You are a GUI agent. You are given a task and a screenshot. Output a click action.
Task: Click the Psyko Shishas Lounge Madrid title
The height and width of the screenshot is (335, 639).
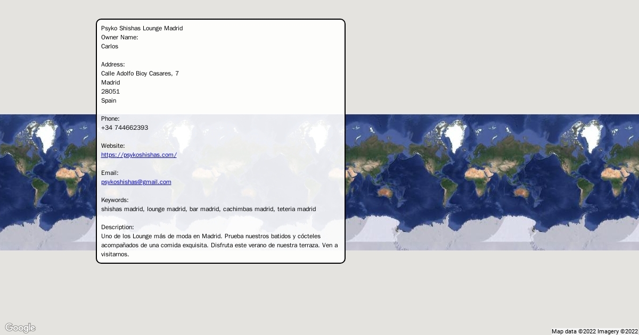142,28
